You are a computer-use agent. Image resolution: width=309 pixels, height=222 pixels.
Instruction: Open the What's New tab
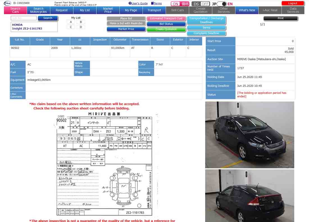(247, 10)
